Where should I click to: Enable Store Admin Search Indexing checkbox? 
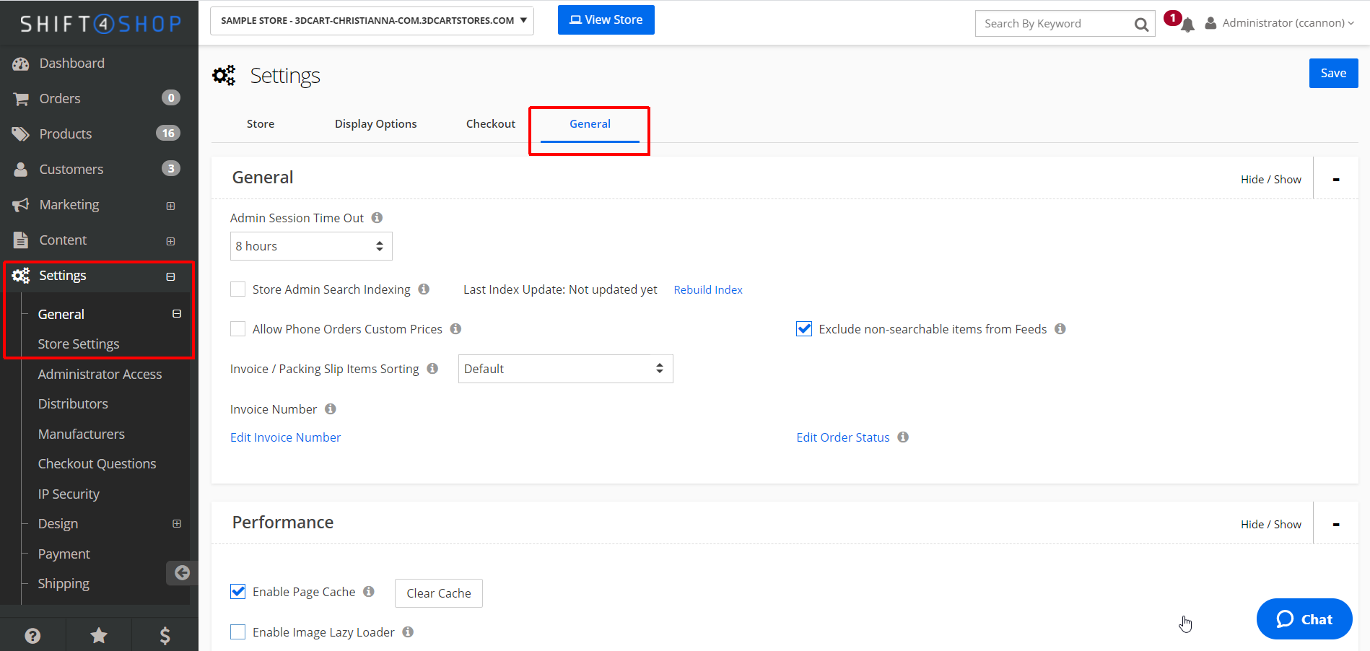click(x=237, y=289)
